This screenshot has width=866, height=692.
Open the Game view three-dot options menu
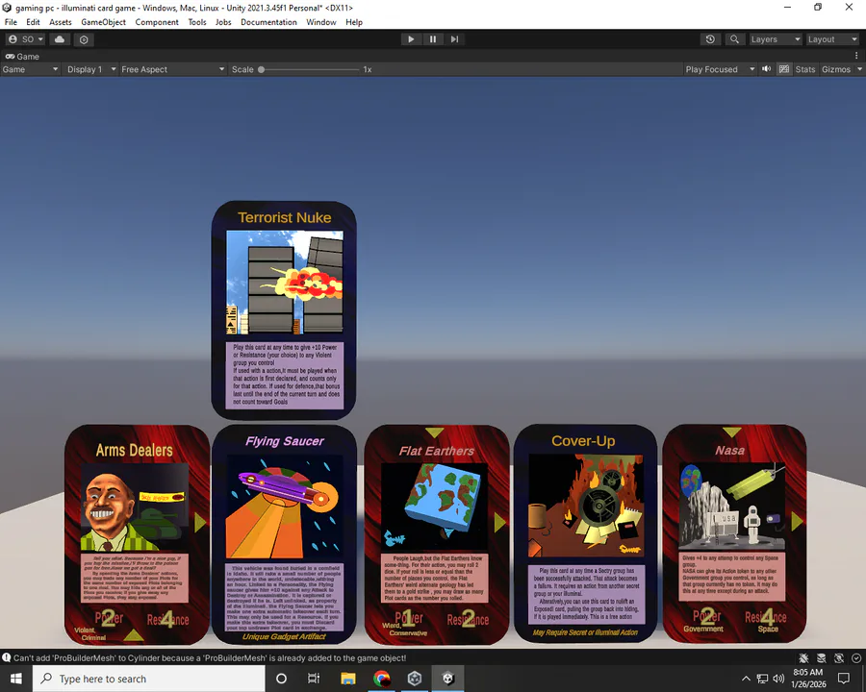pyautogui.click(x=856, y=56)
